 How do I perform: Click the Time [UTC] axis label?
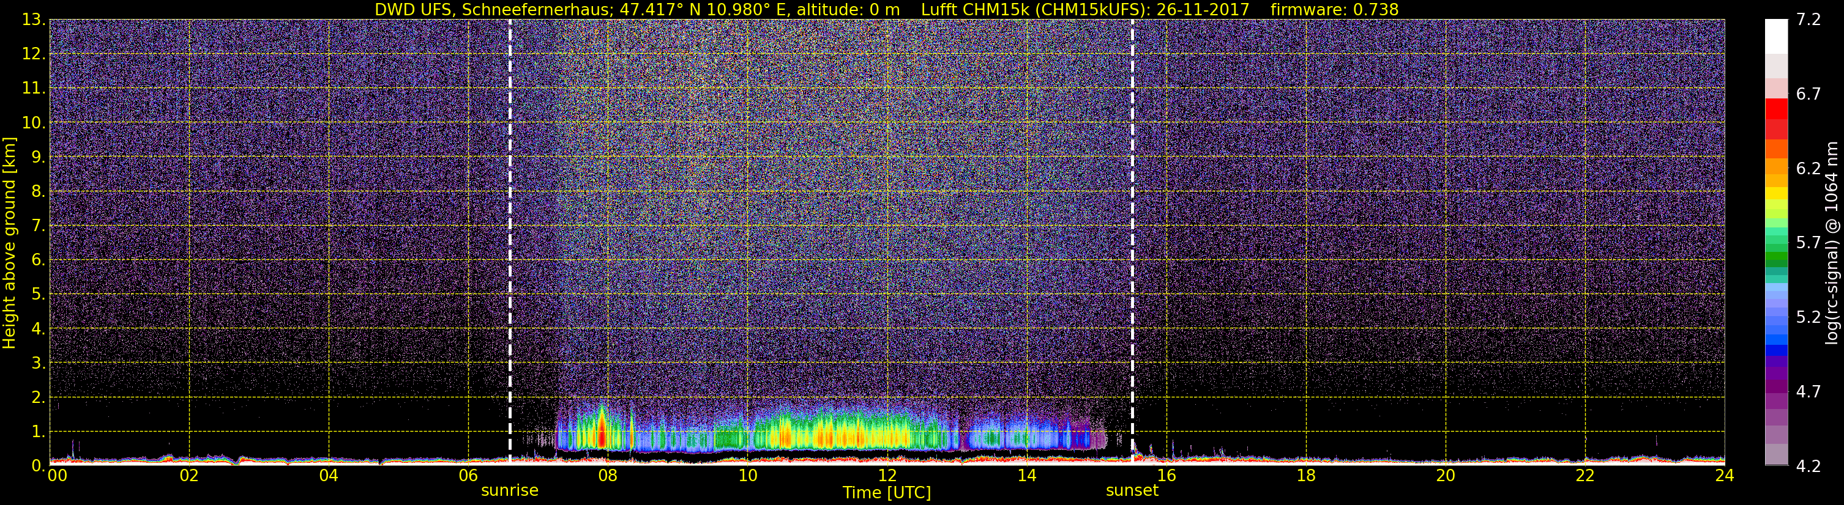[x=886, y=493]
